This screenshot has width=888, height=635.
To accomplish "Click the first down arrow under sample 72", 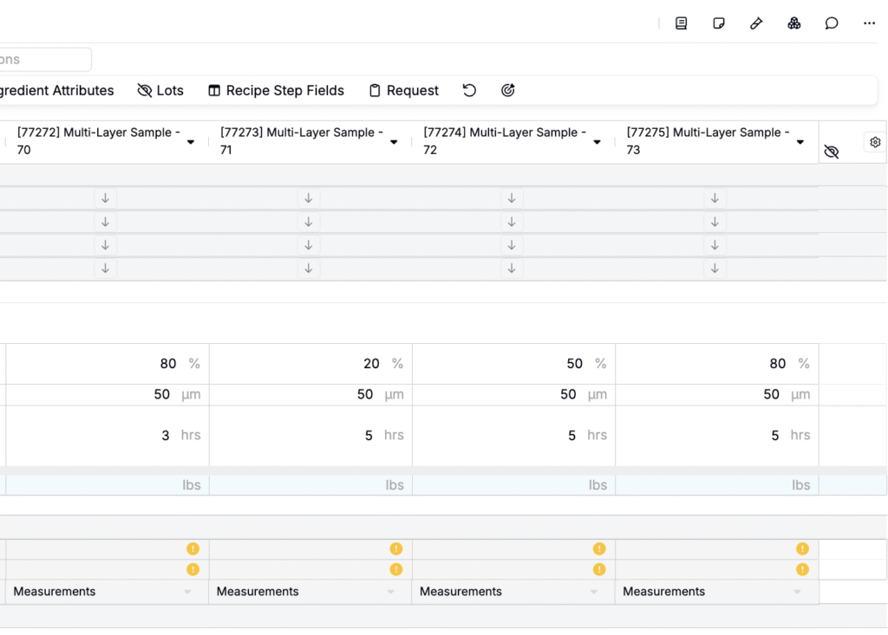I will tap(512, 198).
